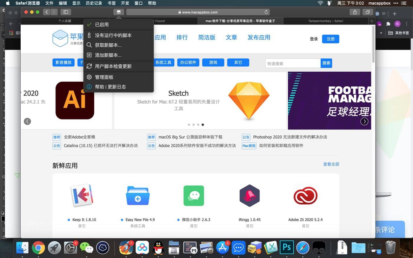This screenshot has width=413, height=258.
Task: Open the Sketch diamond banner image
Action: click(249, 101)
